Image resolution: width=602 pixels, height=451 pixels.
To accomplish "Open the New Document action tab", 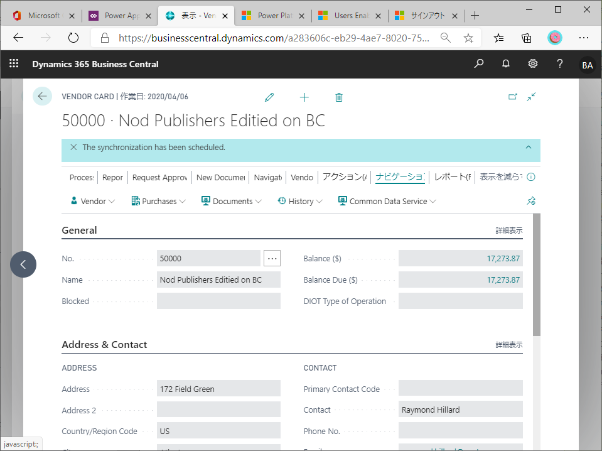I will point(221,178).
